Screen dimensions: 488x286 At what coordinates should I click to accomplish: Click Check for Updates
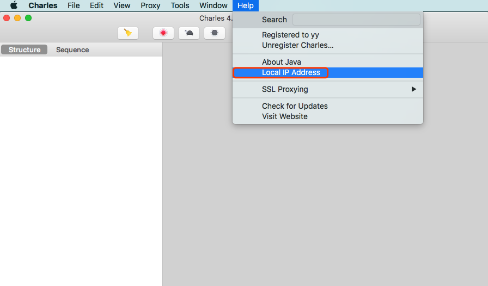click(295, 106)
